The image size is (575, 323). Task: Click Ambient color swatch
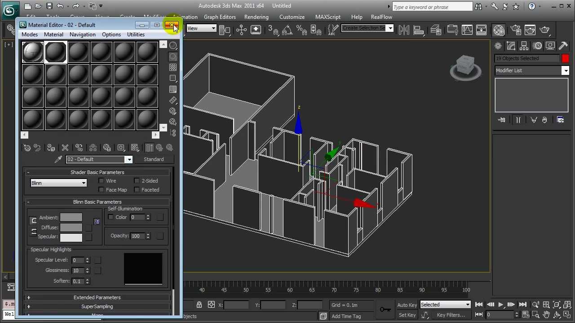[71, 218]
